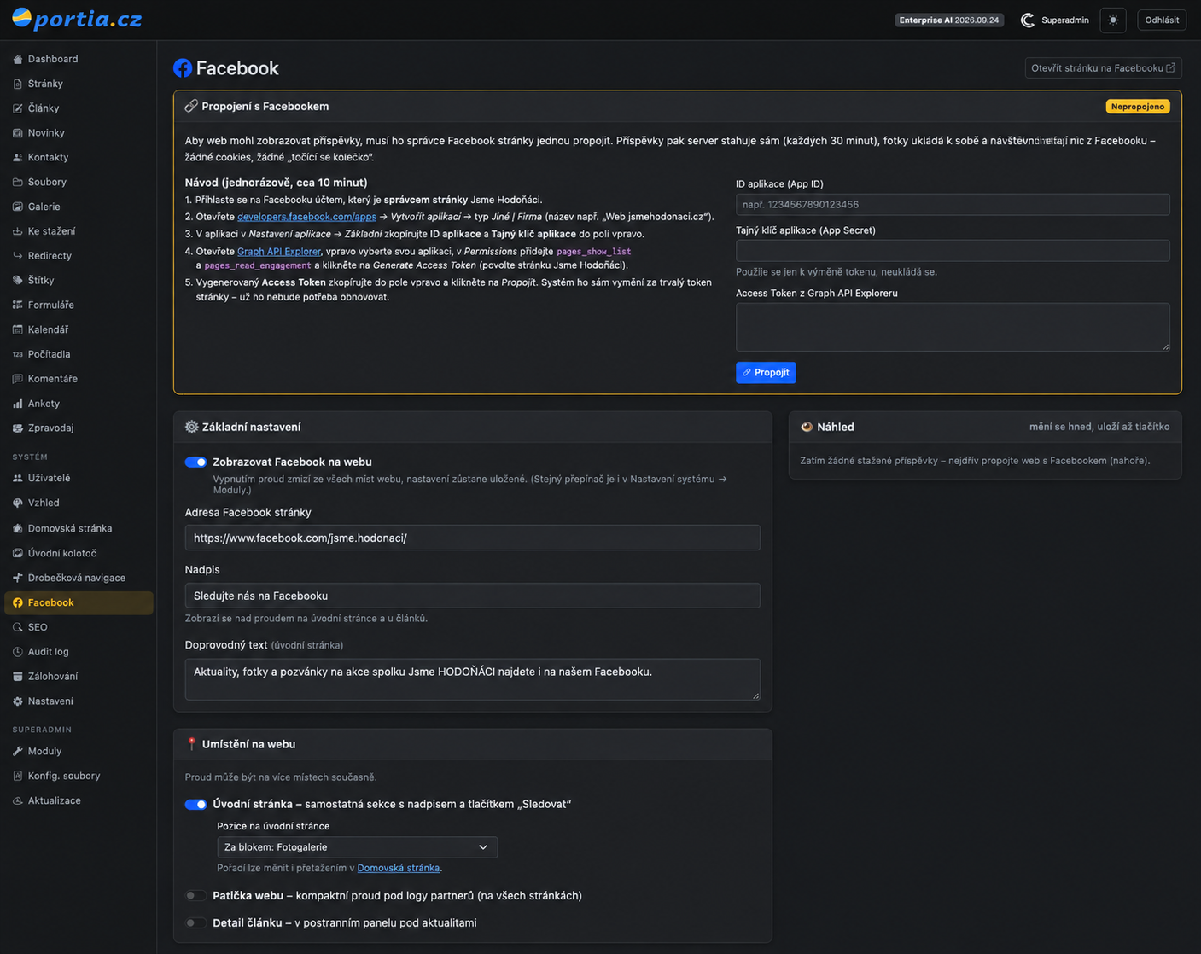
Task: Toggle light theme with sun icon
Action: pos(1113,20)
